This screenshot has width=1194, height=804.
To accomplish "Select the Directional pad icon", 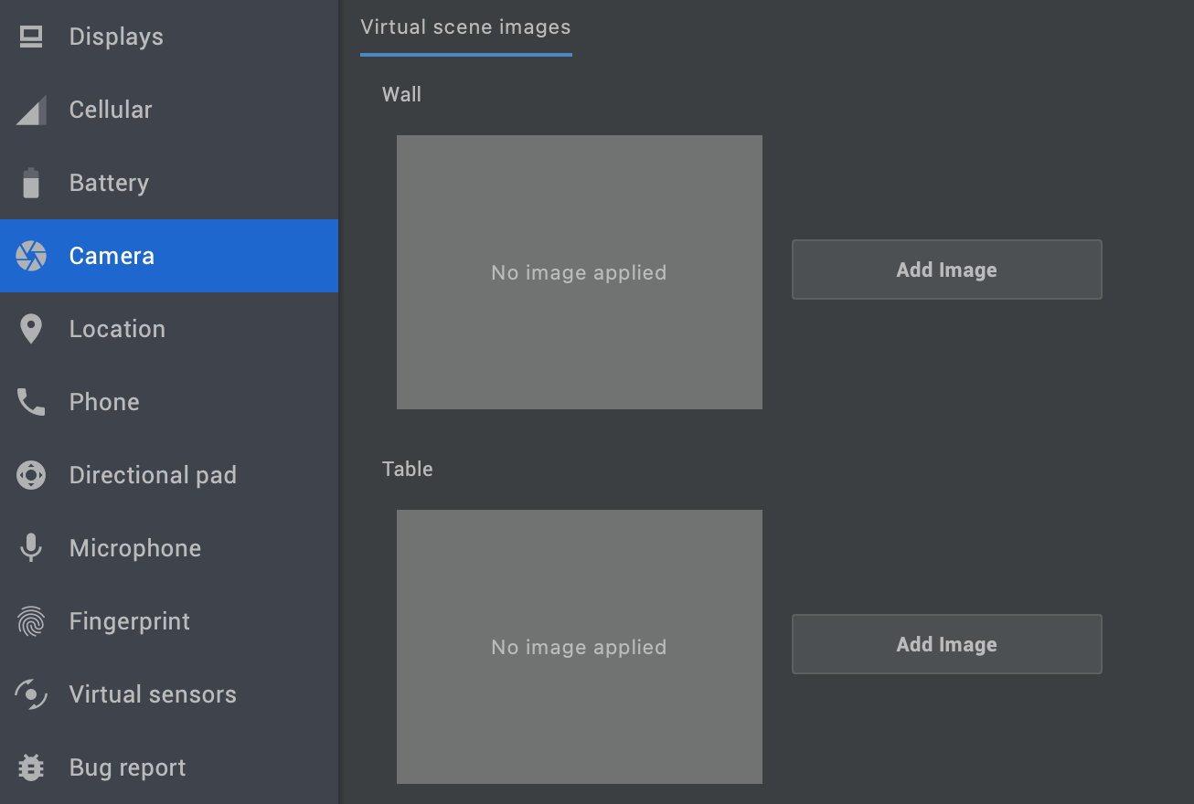I will pos(30,475).
